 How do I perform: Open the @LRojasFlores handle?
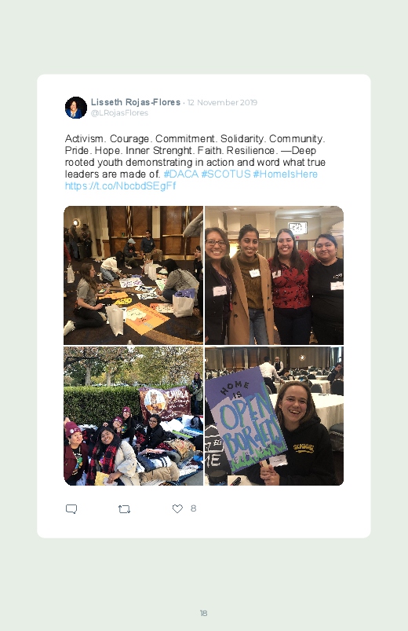(x=119, y=113)
